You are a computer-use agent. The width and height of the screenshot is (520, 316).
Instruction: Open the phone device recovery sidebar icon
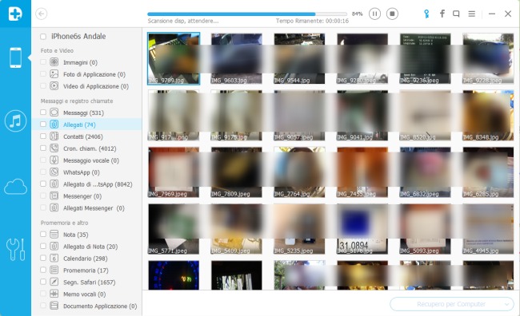pos(15,58)
